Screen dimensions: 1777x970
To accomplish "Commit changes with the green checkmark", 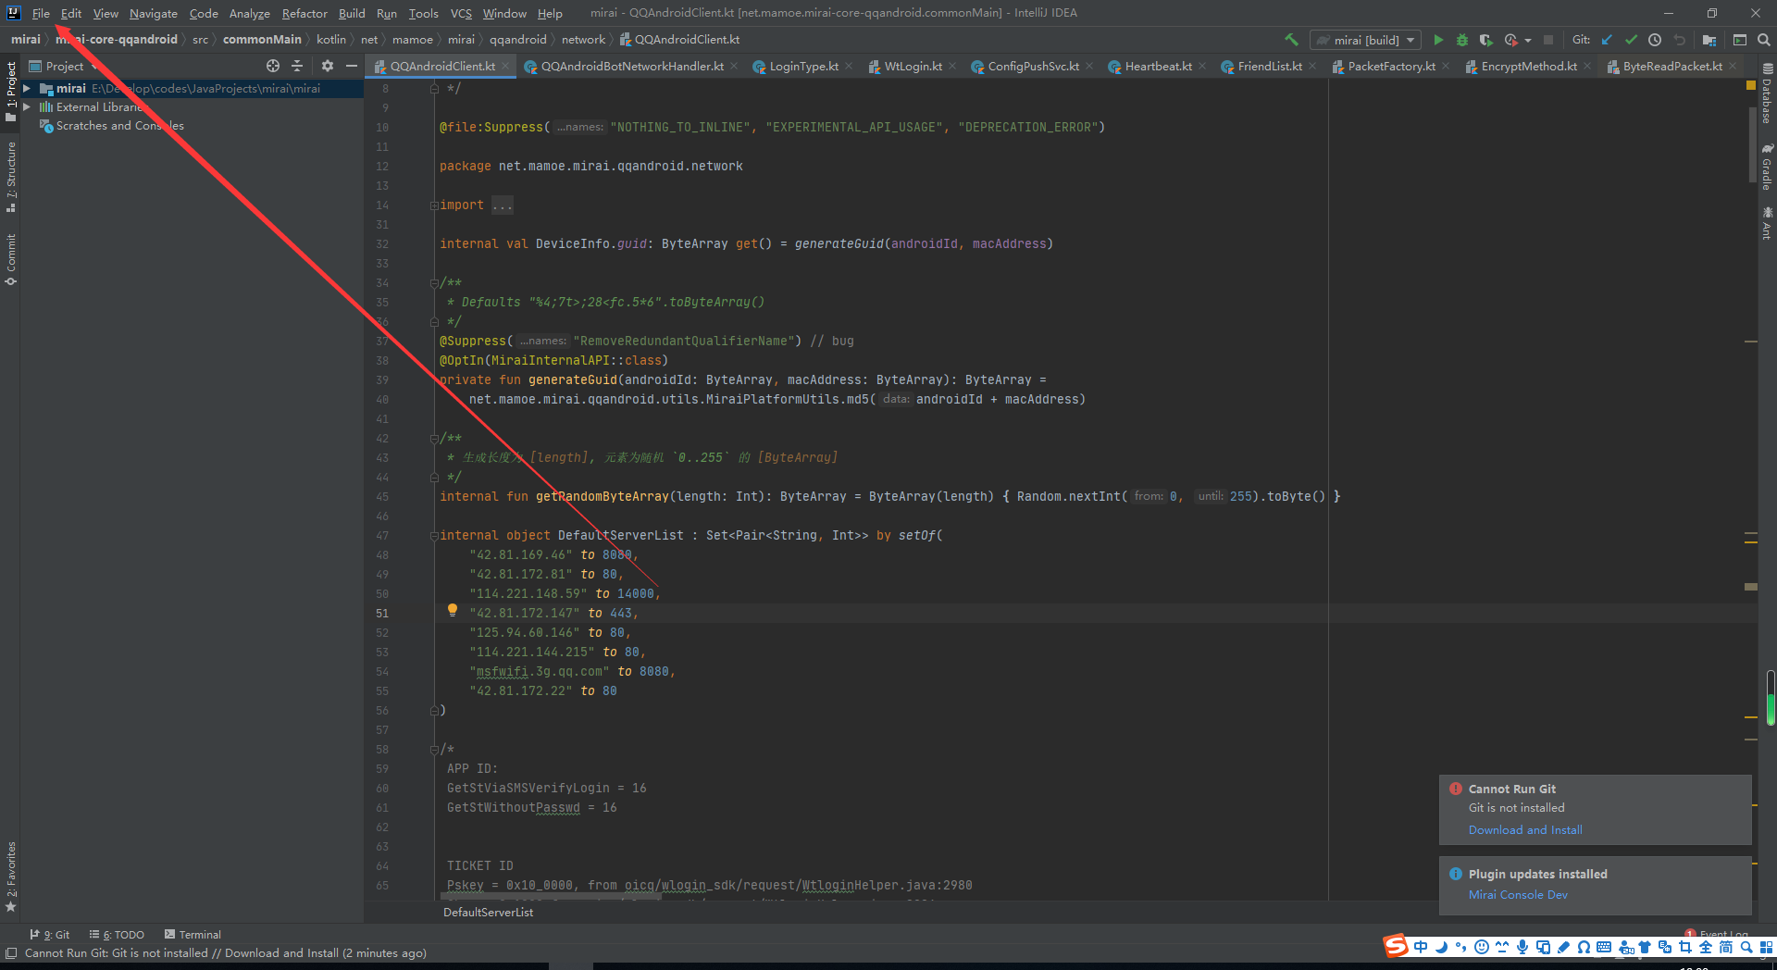I will pyautogui.click(x=1631, y=40).
